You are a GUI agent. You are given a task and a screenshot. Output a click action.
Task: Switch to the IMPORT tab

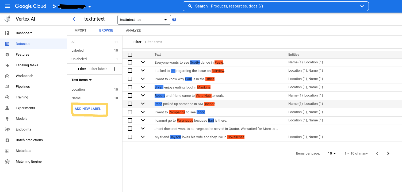(80, 30)
